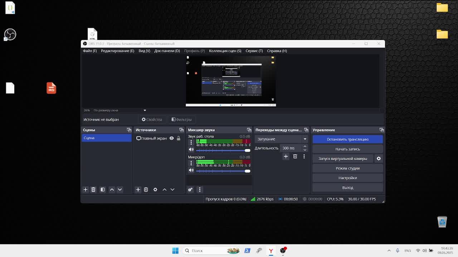This screenshot has width=458, height=257.
Task: Open source properties gear in Источники toolbar
Action: tap(155, 190)
